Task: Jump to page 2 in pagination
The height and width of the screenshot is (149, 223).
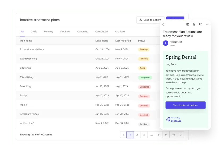Action: (x=137, y=135)
